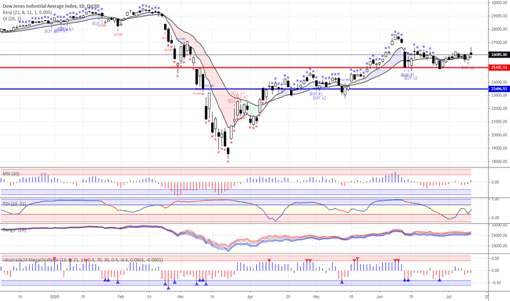Click the blue price tag 23496.51
This screenshot has height=301, width=510.
(499, 89)
